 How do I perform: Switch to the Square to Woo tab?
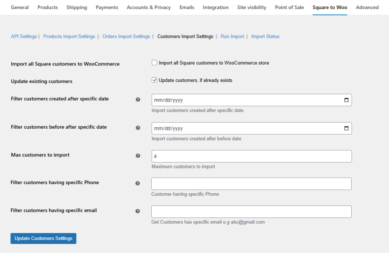point(329,7)
